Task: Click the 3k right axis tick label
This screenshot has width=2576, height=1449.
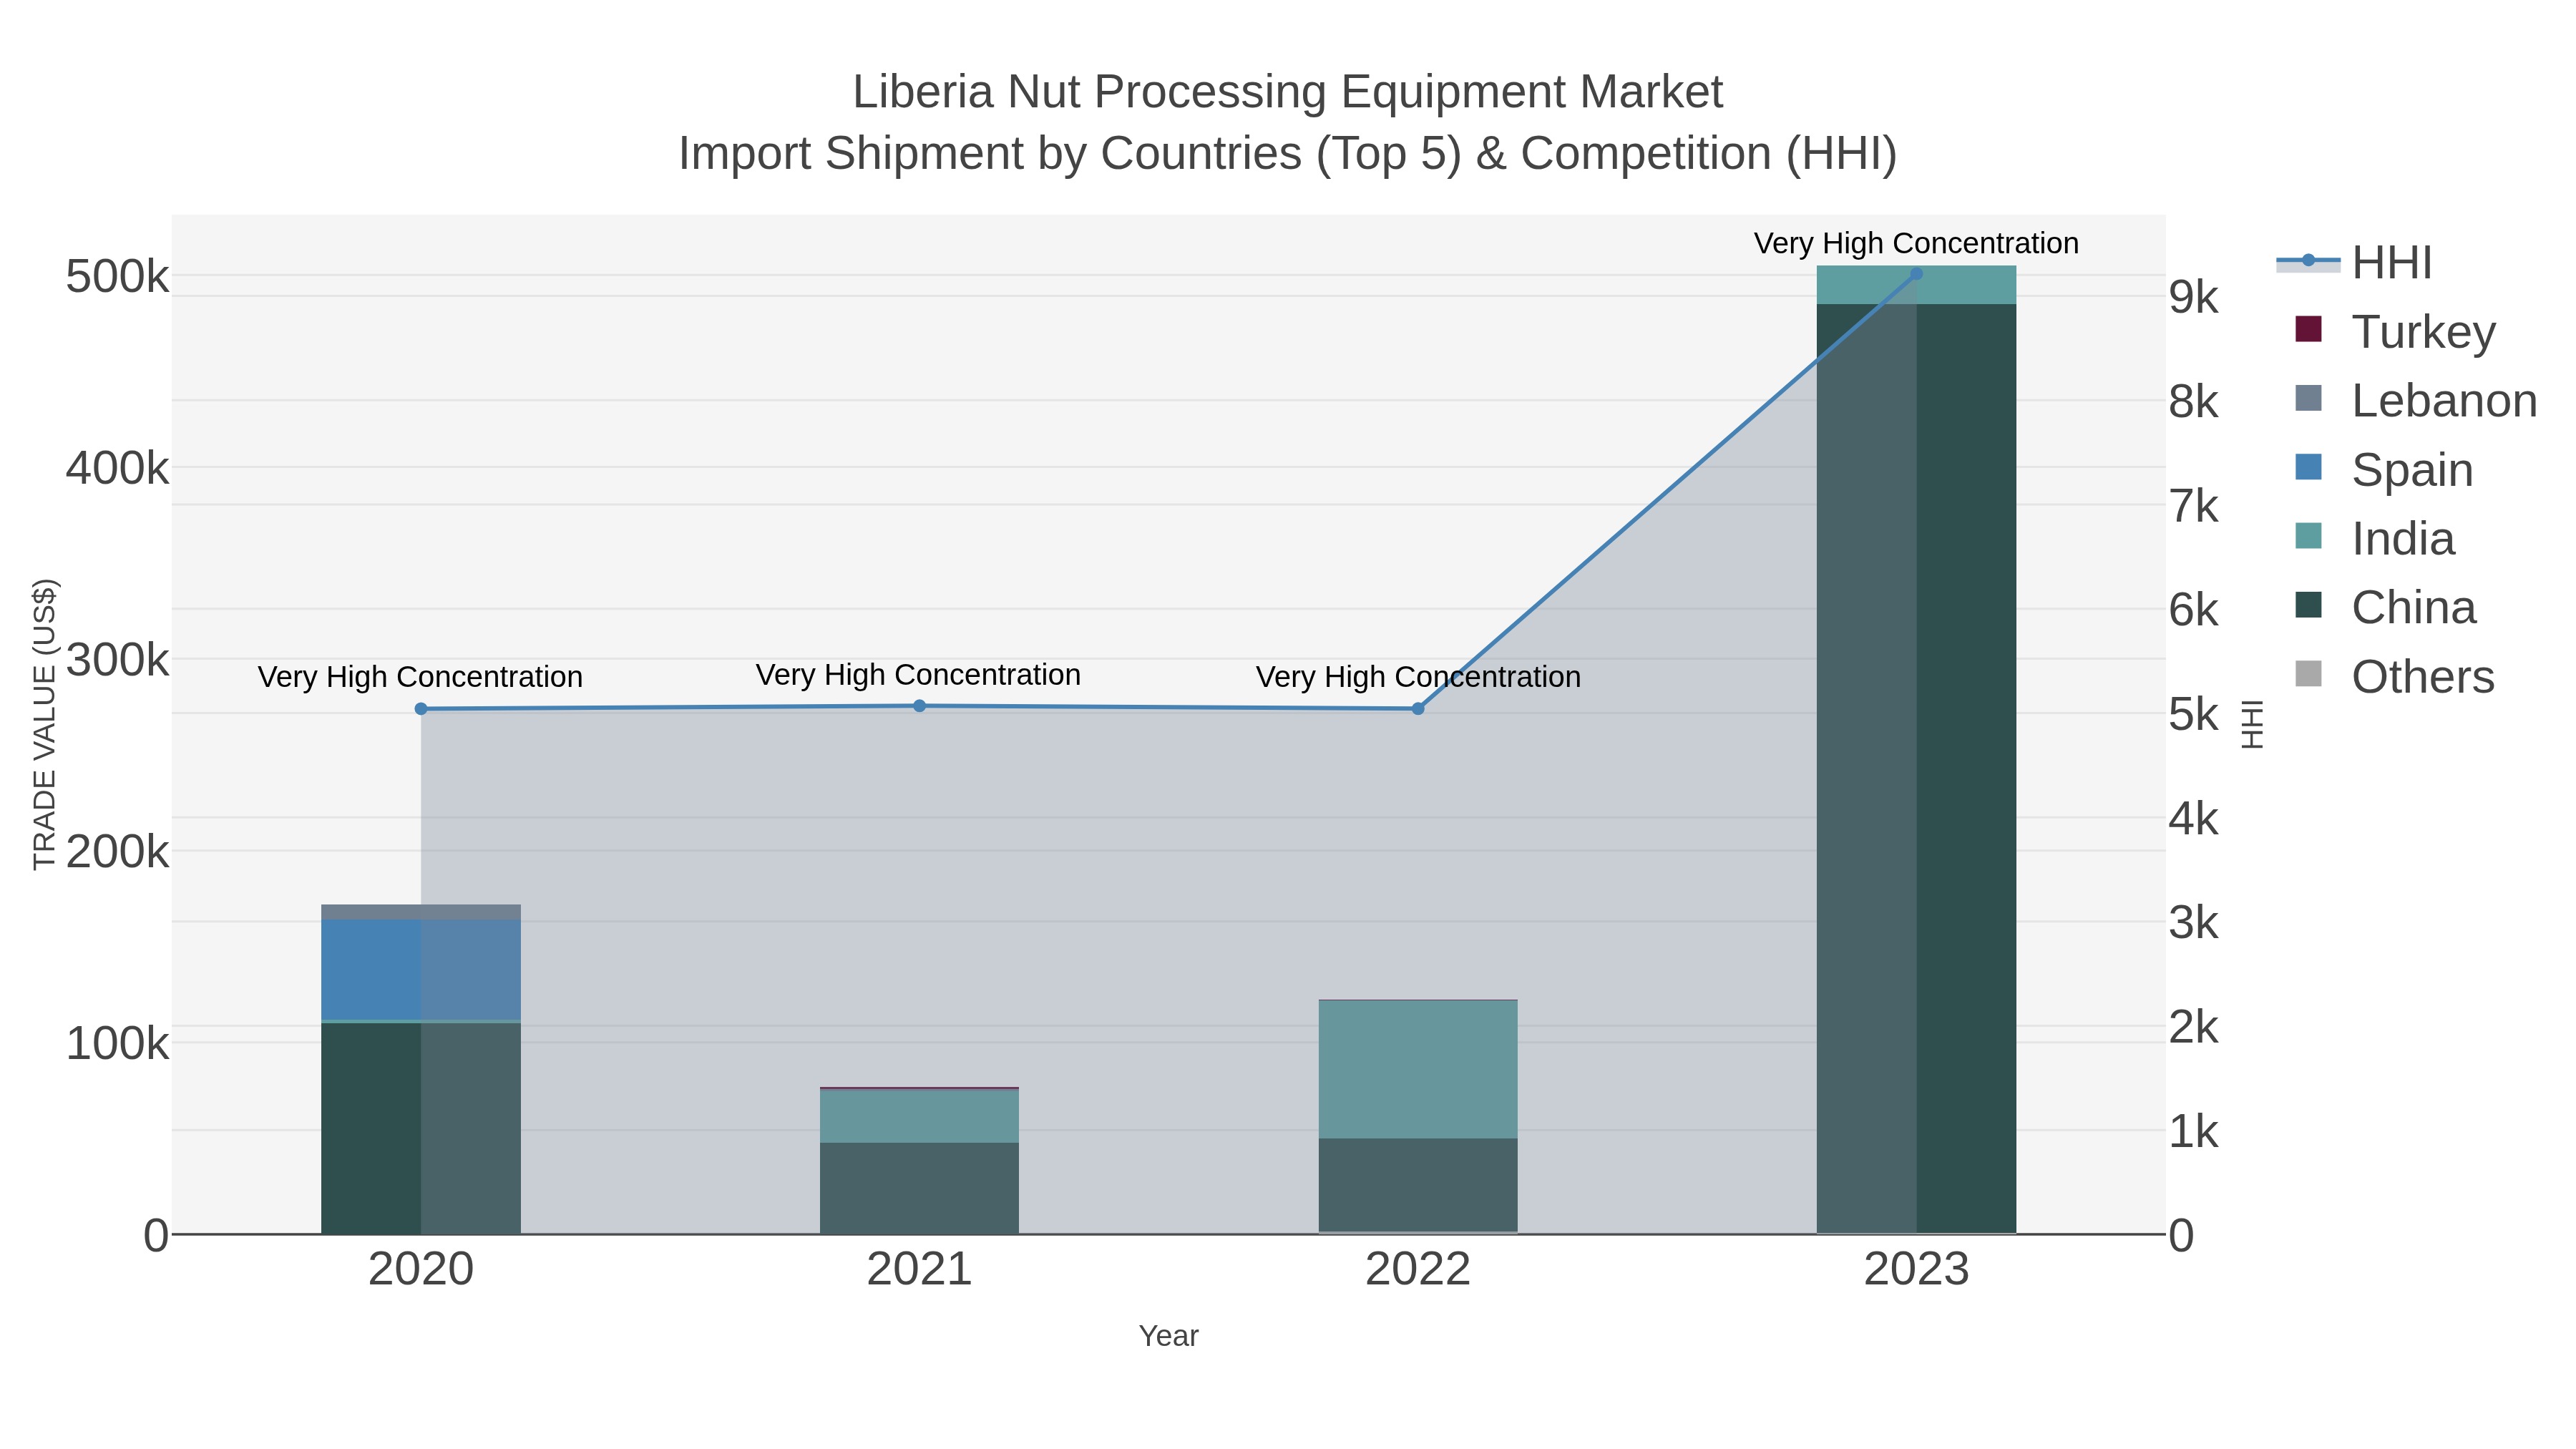Action: click(x=2194, y=924)
